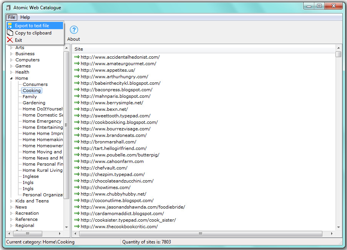
Task: Click right arrow of category tree scrollbar
Action: click(x=60, y=234)
